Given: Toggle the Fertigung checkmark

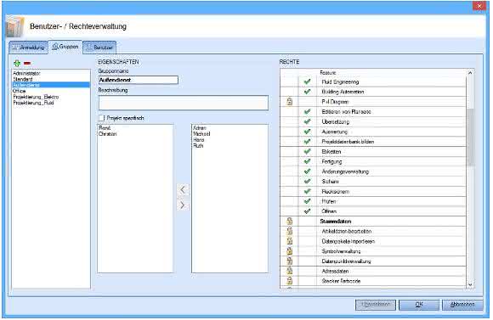Looking at the screenshot, I should tap(307, 161).
